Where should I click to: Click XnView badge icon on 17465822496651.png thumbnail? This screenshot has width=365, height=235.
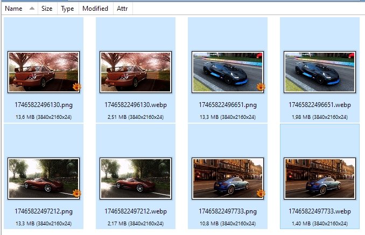point(261,87)
